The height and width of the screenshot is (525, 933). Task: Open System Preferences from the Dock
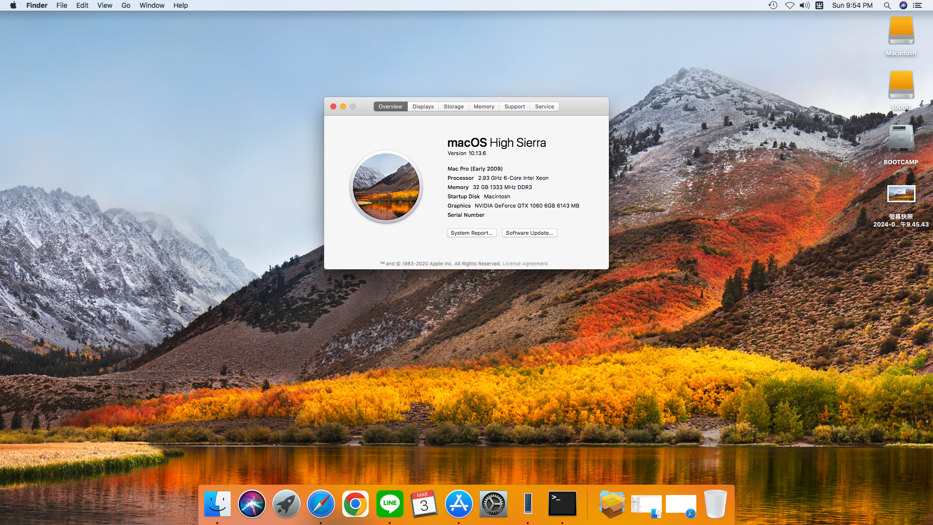pos(493,505)
